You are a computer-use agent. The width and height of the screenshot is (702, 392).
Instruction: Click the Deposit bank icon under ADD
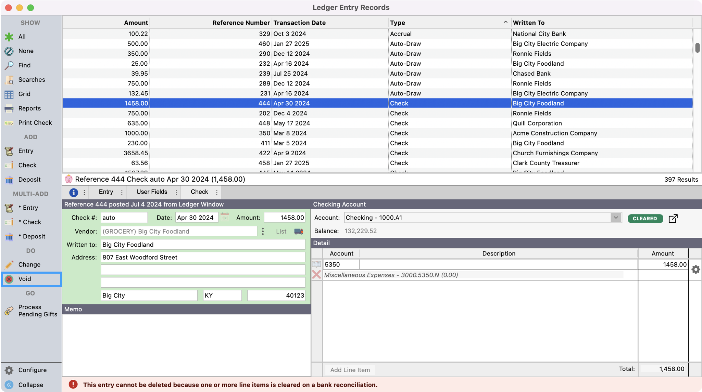pos(9,180)
